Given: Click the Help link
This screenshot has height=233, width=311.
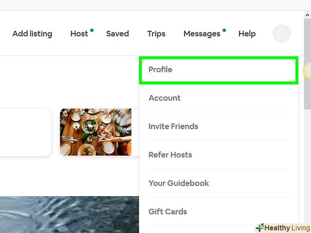Looking at the screenshot, I should click(247, 34).
